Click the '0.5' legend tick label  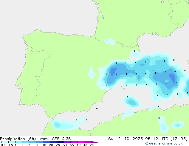pyautogui.click(x=10, y=145)
